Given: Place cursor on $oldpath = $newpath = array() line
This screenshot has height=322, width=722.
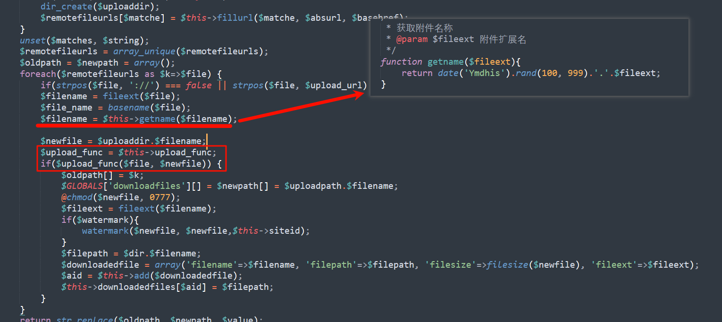Looking at the screenshot, I should [98, 63].
